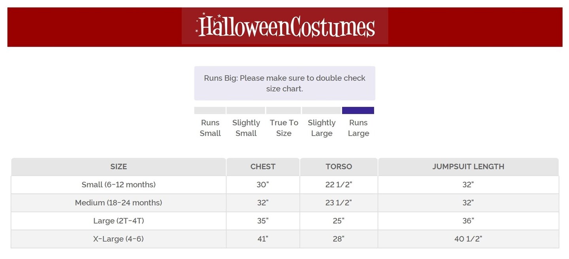This screenshot has height=259, width=569.
Task: Click the CHEST column header
Action: tap(263, 166)
